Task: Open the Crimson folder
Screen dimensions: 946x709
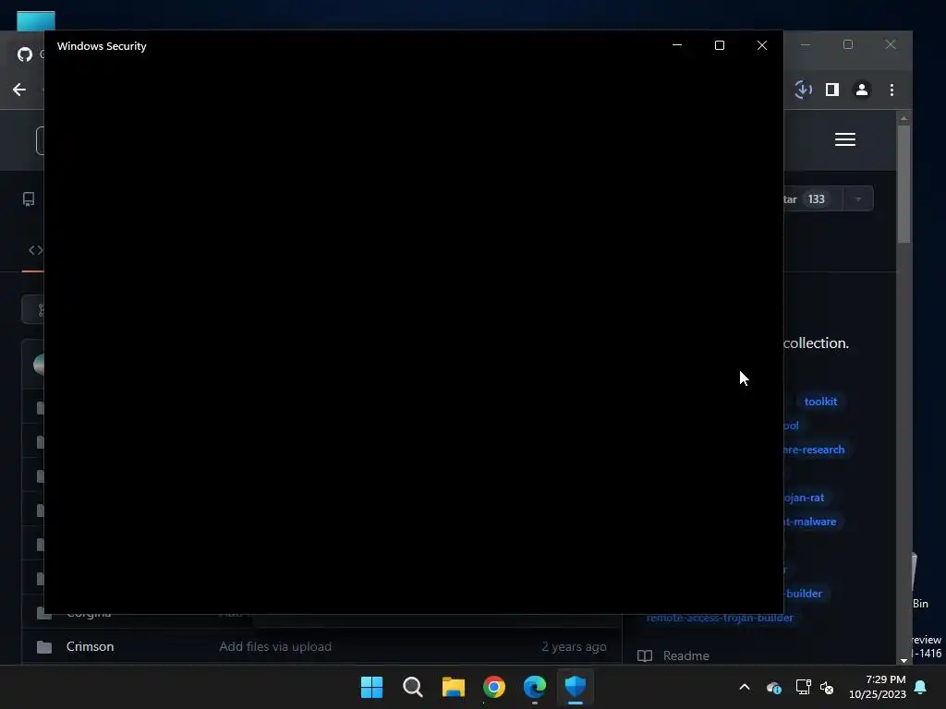Action: pos(90,646)
